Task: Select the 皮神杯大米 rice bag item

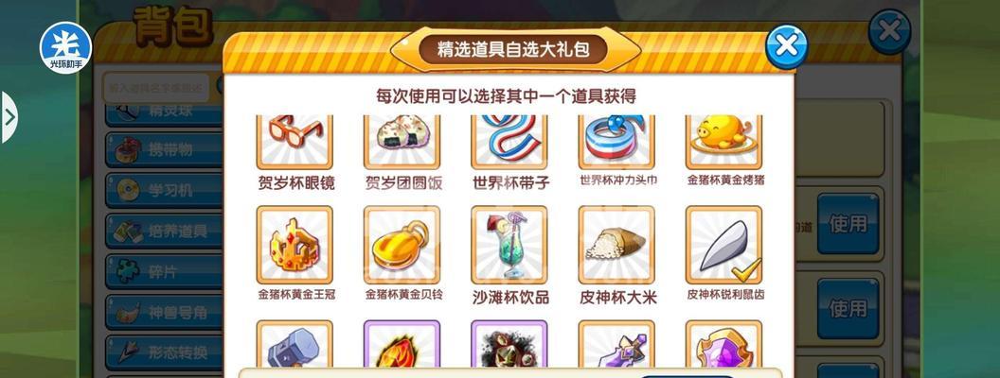Action: 616,245
